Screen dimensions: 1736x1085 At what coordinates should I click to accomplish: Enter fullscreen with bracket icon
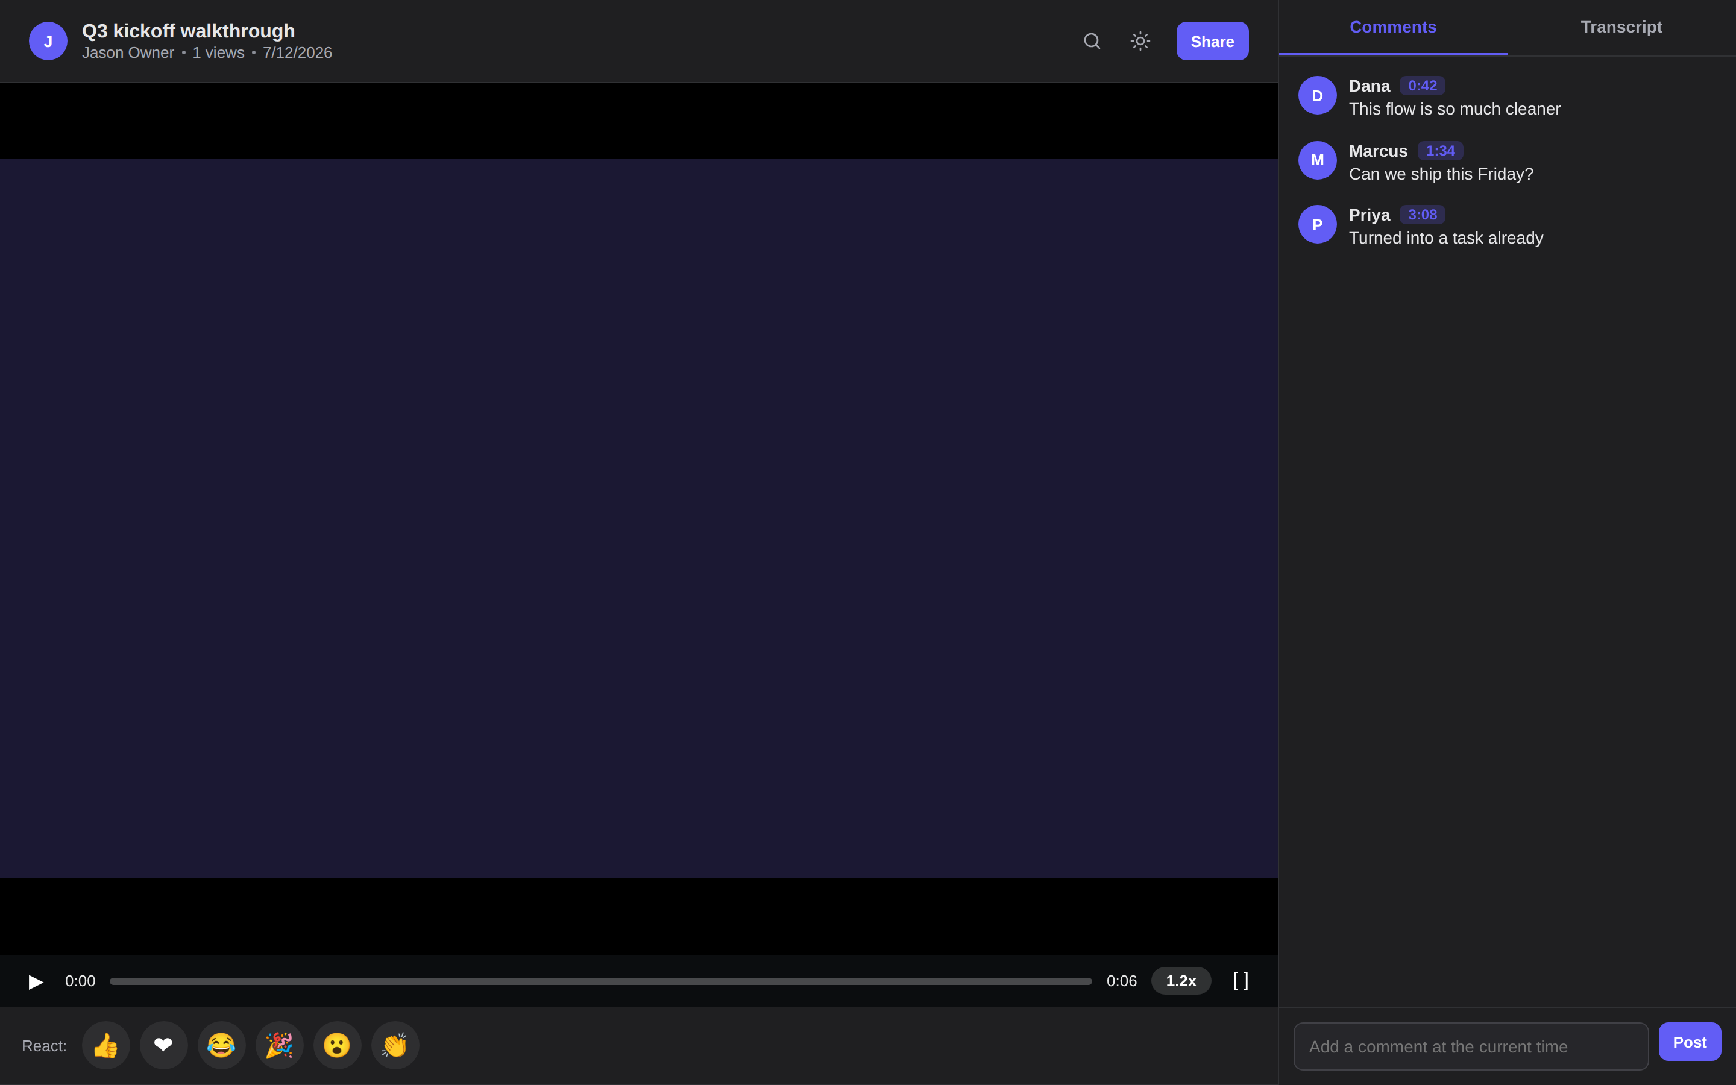click(1241, 981)
